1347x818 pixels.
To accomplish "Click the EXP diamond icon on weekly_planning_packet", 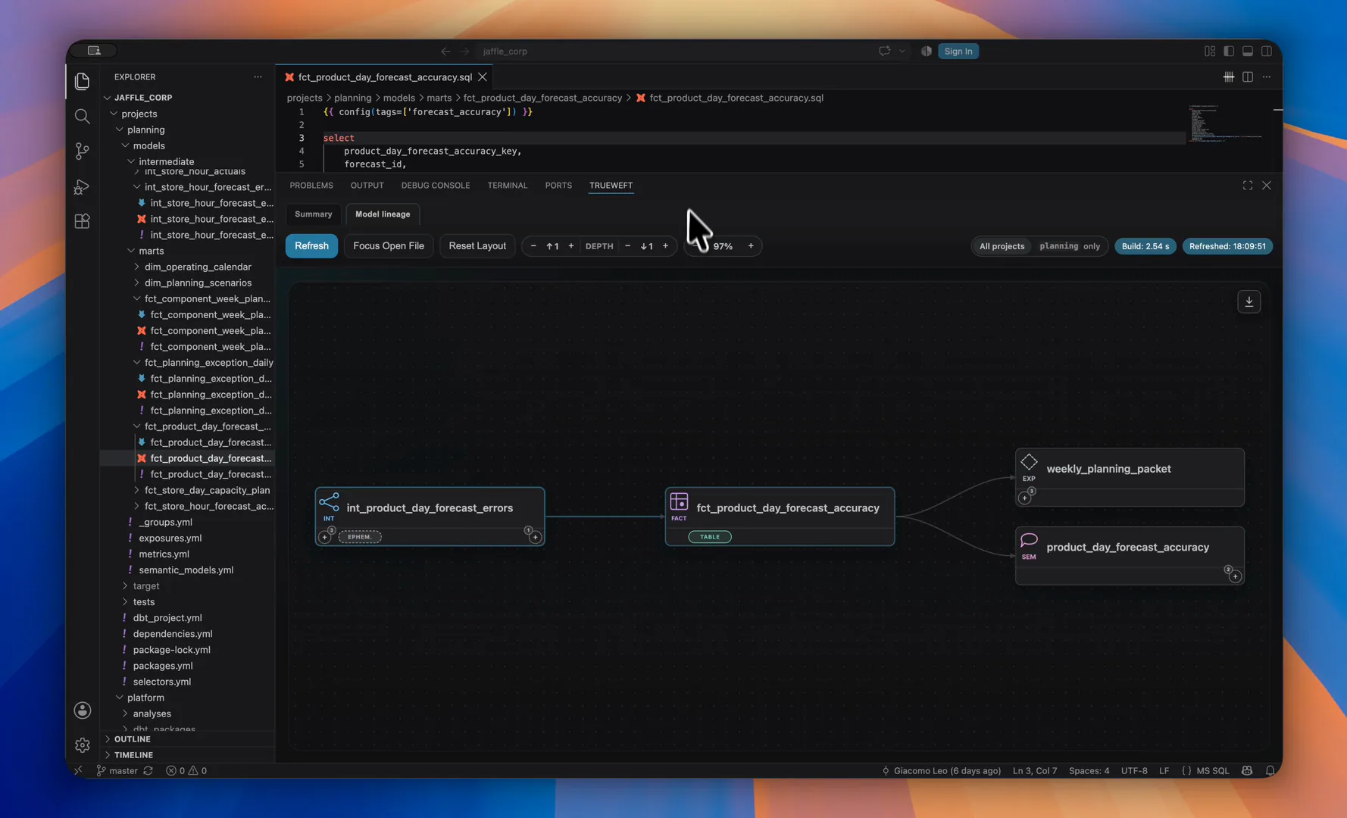I will click(x=1029, y=462).
